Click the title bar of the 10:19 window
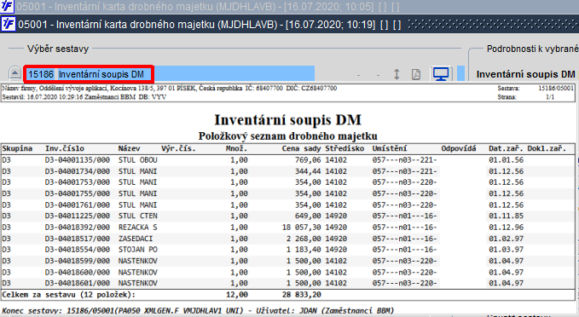This screenshot has height=317, width=579. coord(290,25)
